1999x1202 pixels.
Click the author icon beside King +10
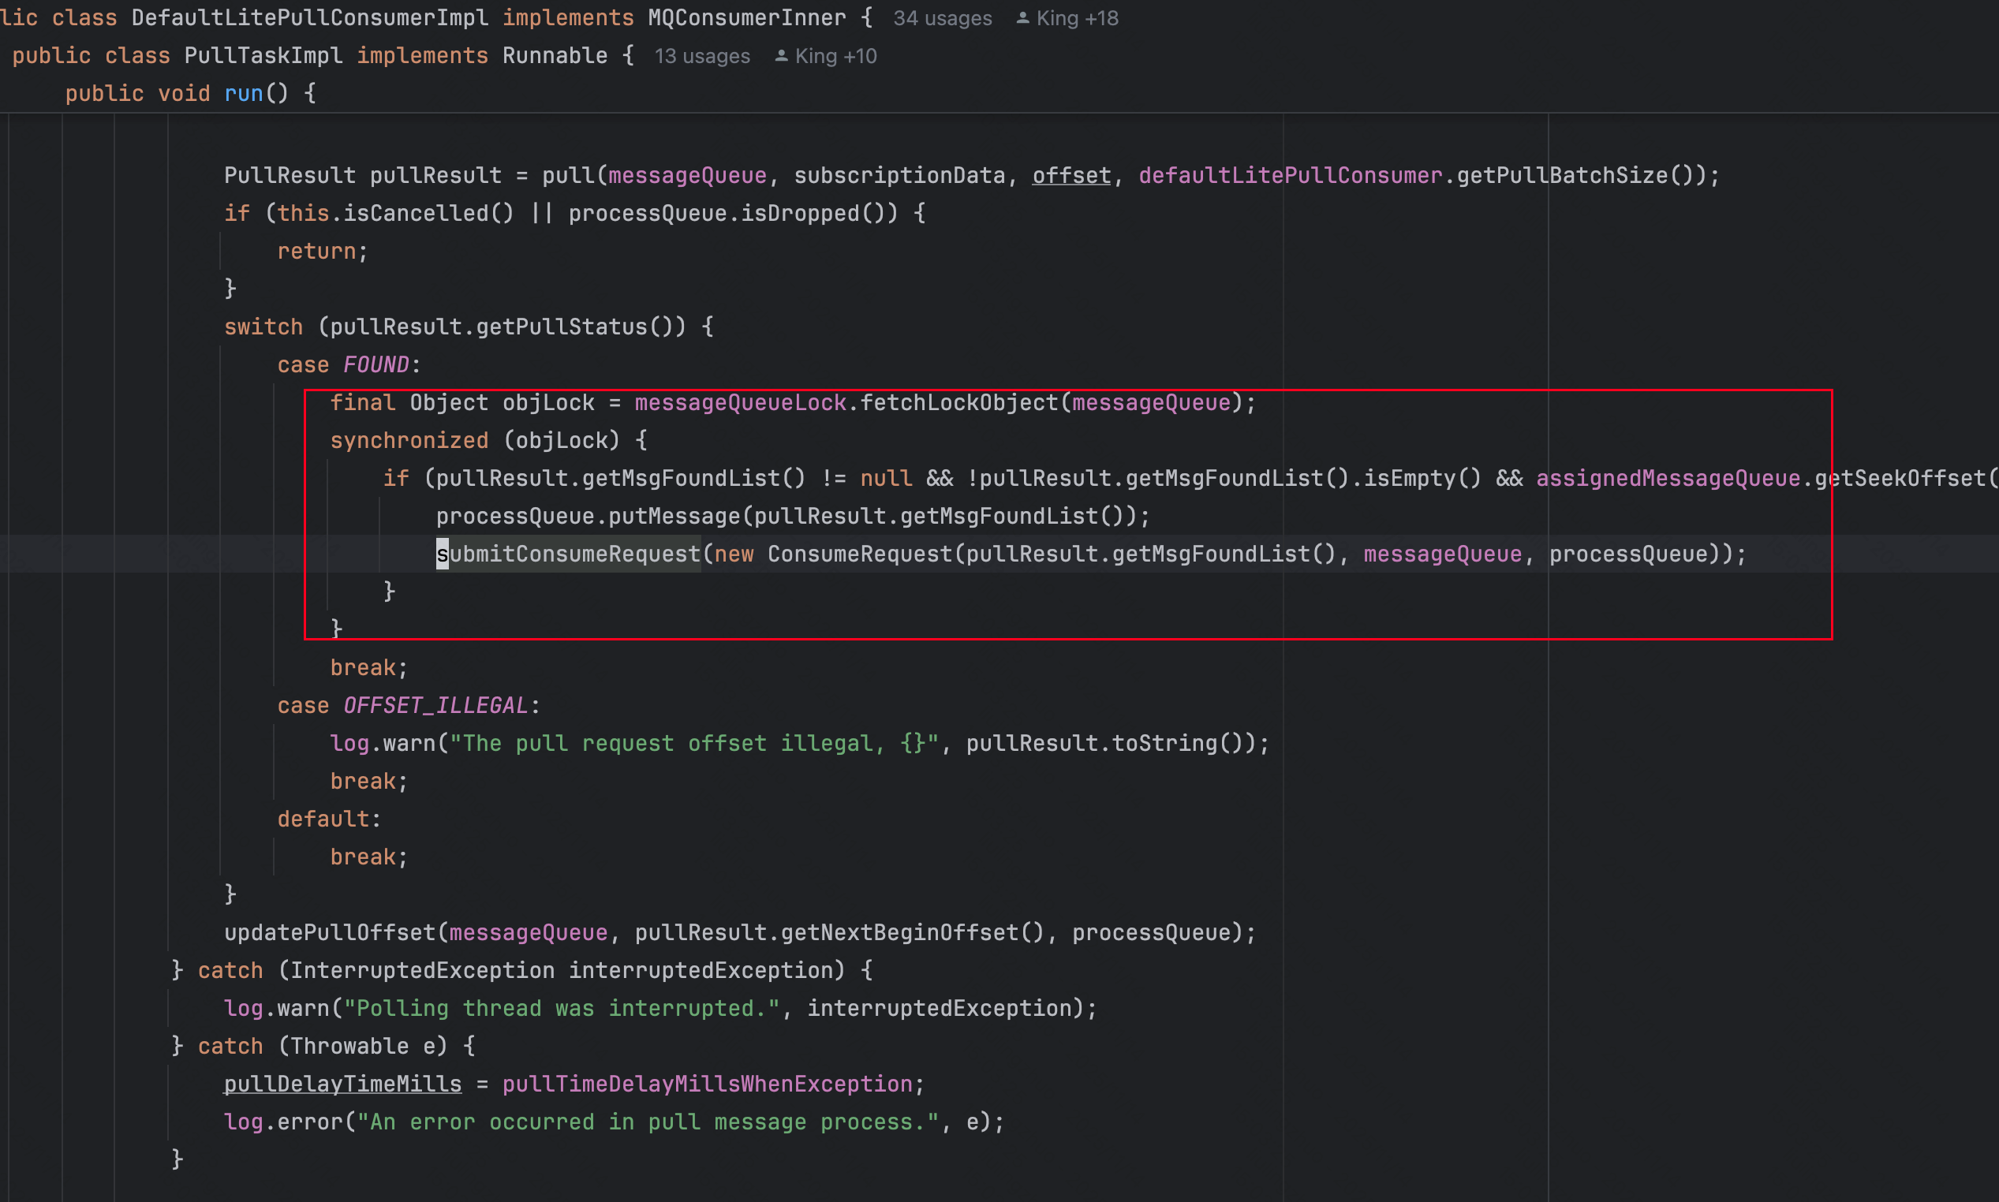[781, 56]
